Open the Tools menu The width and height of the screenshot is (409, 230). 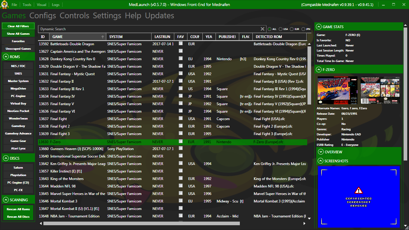[x=27, y=5]
